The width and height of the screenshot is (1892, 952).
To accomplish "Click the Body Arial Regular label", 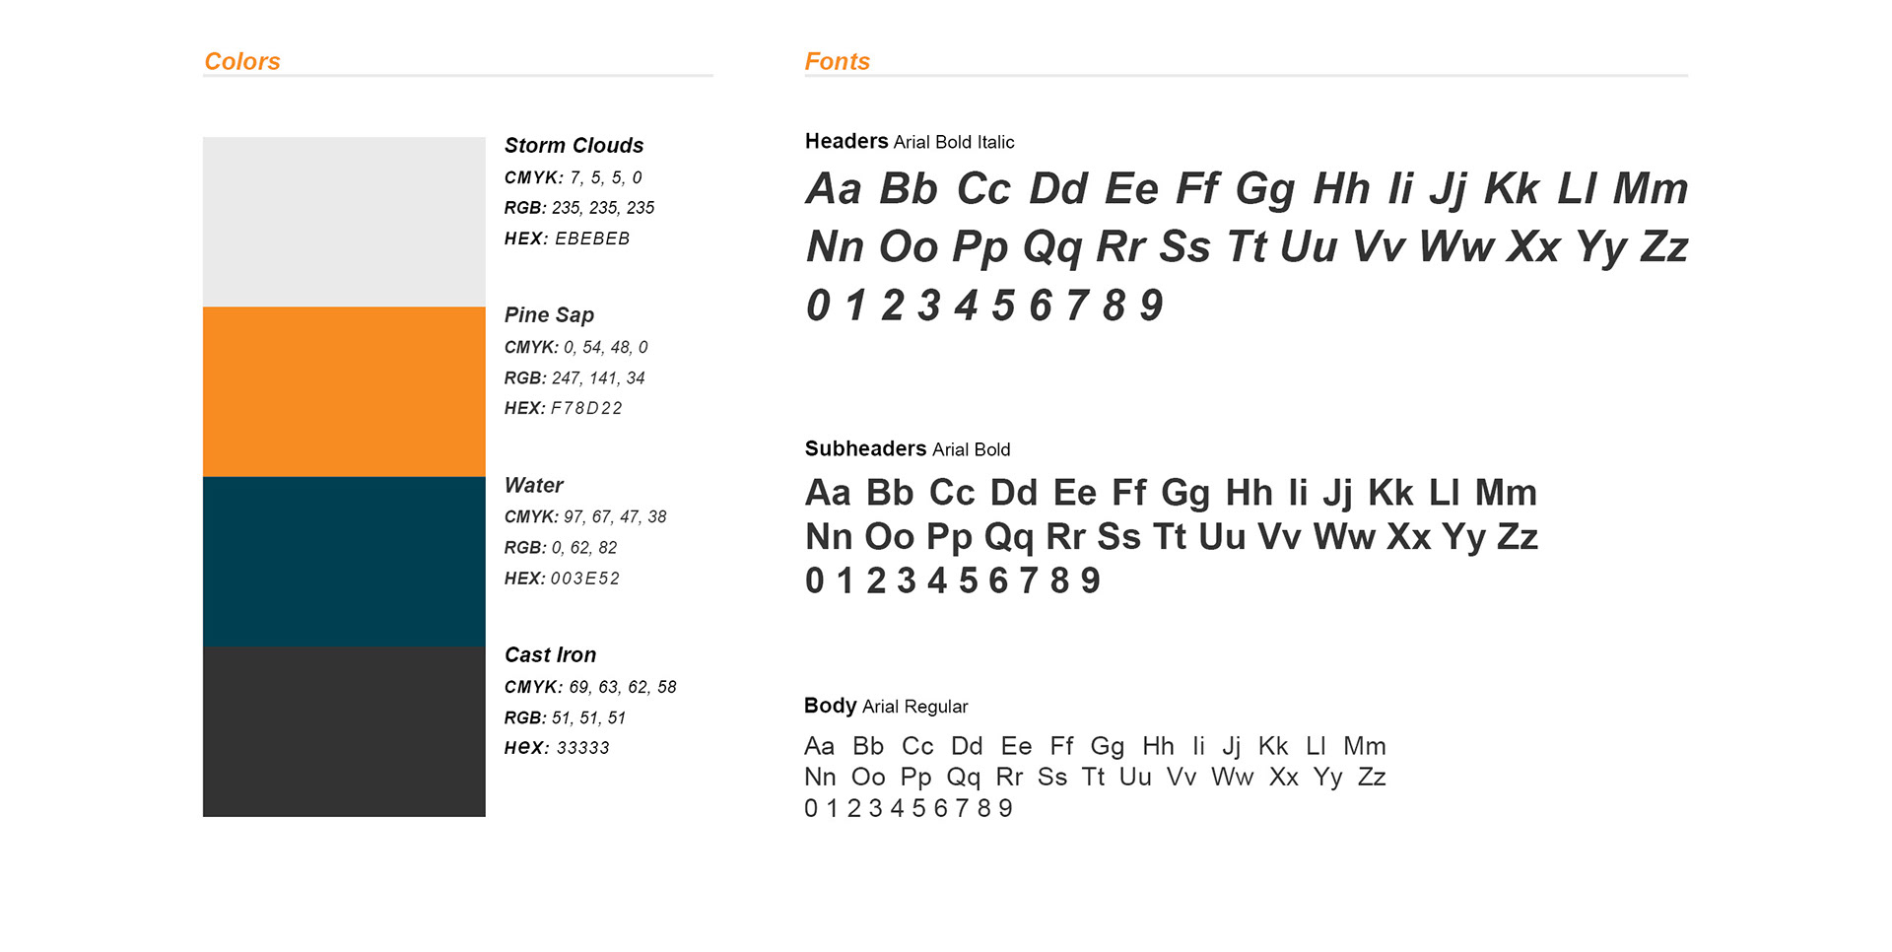I will pos(886,707).
